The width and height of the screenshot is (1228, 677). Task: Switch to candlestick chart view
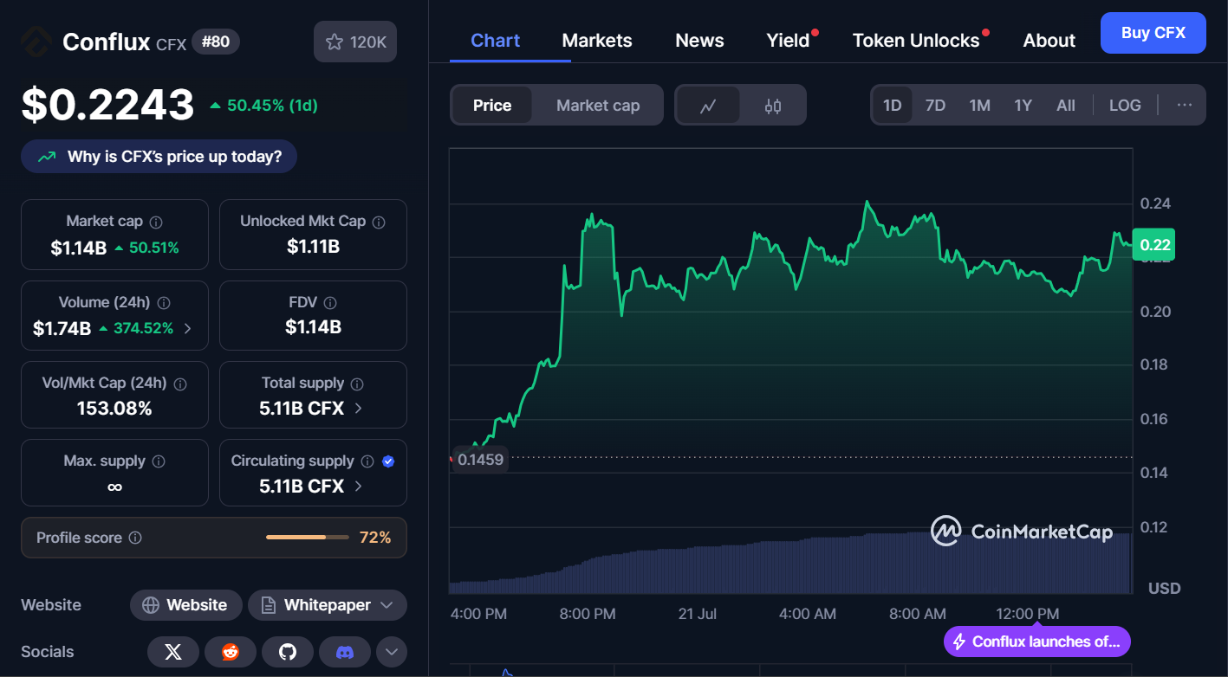pyautogui.click(x=773, y=106)
